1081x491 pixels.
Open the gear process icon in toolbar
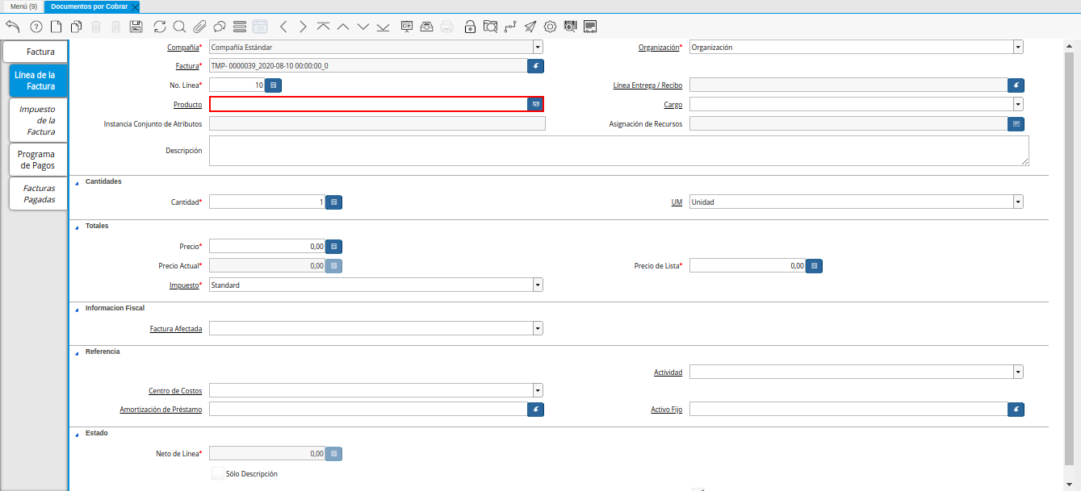click(x=551, y=27)
